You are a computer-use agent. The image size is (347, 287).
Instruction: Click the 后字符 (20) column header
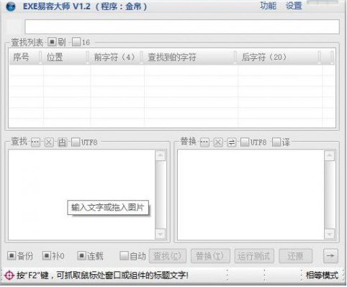point(278,57)
